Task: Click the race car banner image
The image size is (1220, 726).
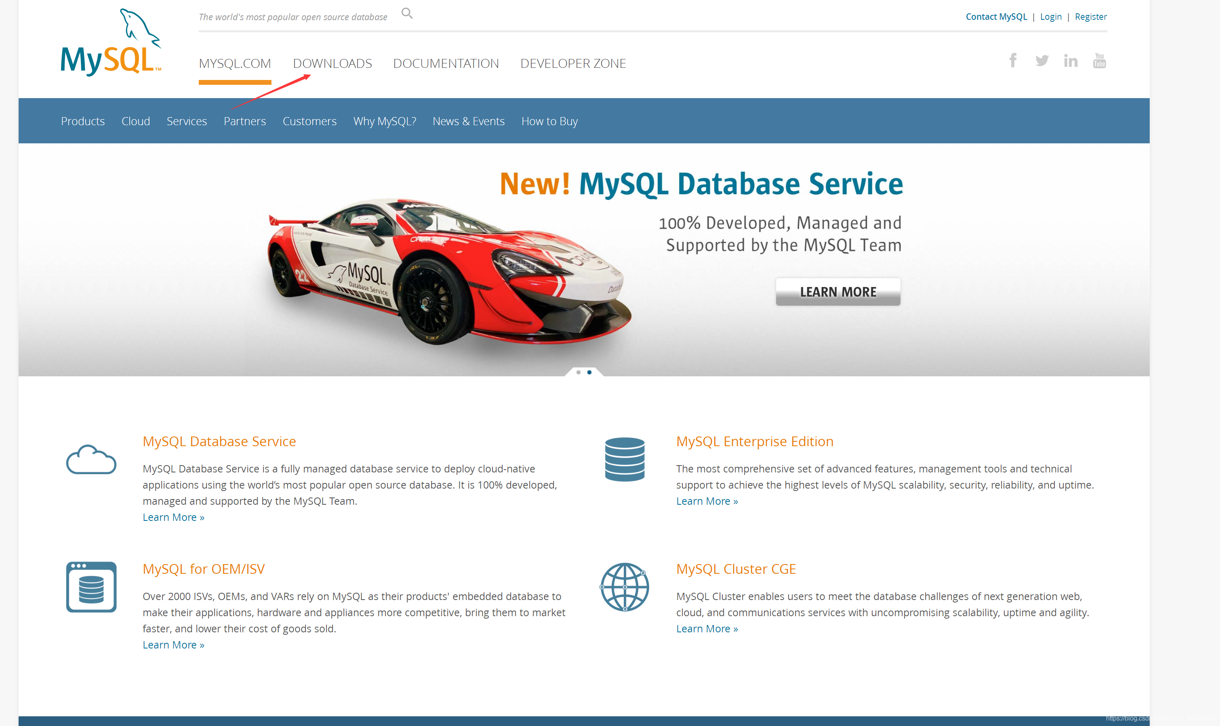Action: pyautogui.click(x=449, y=271)
